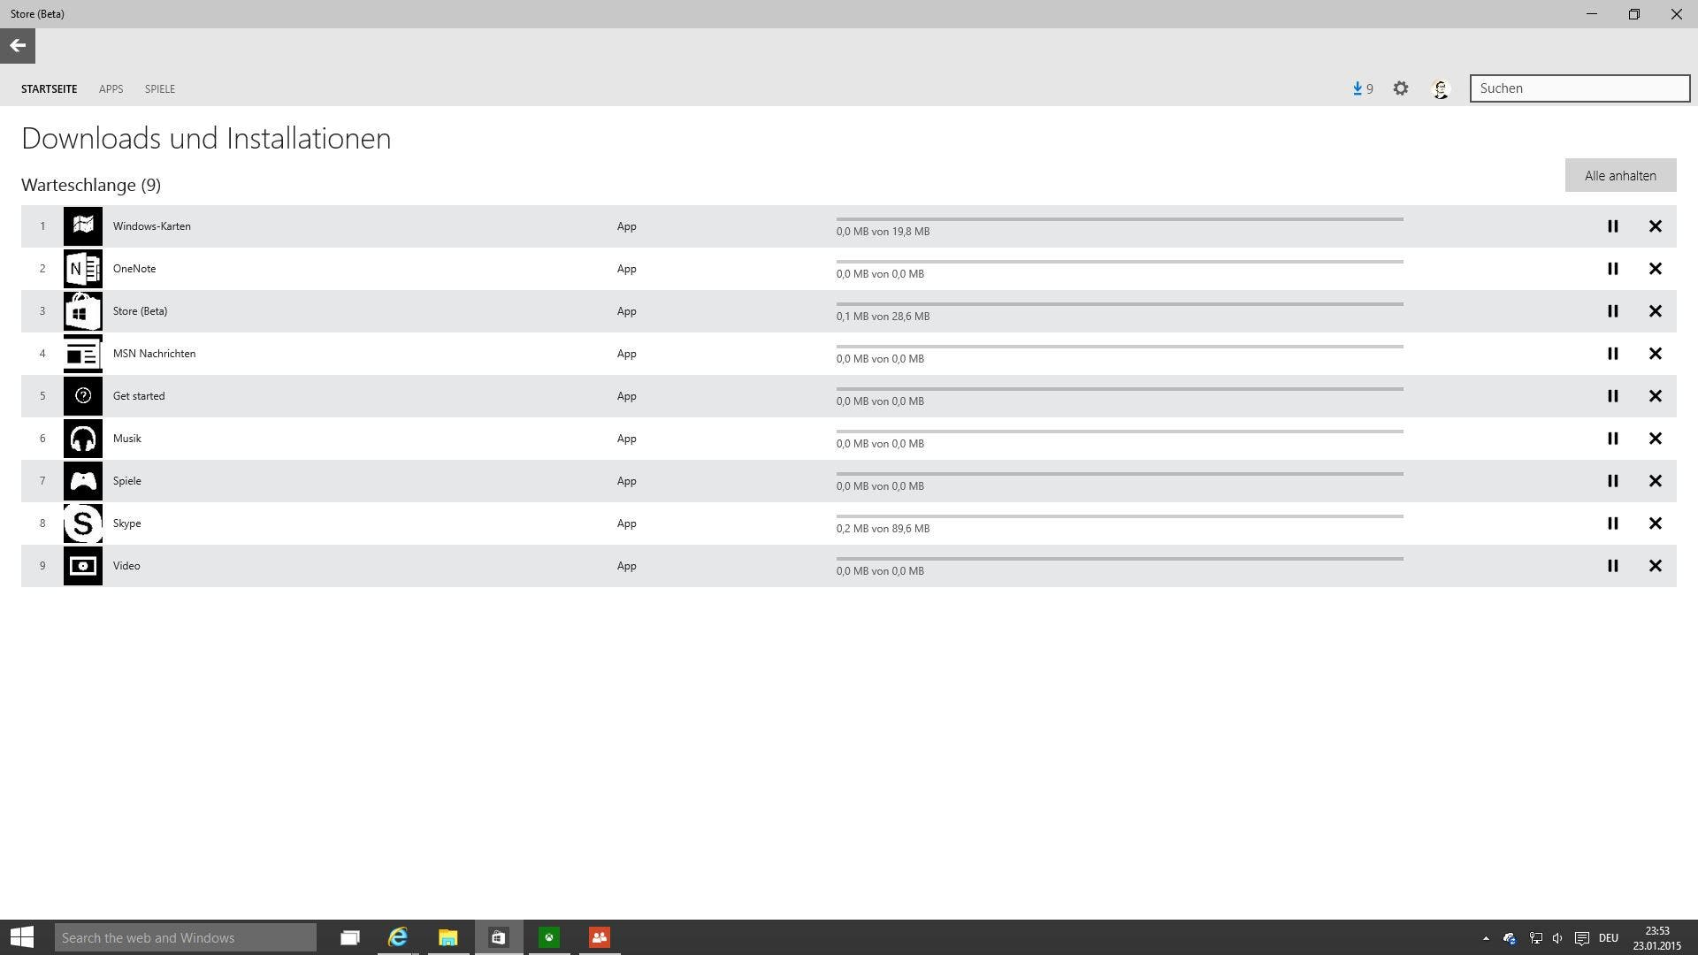1698x955 pixels.
Task: Cancel the Get started download
Action: pyautogui.click(x=1656, y=396)
